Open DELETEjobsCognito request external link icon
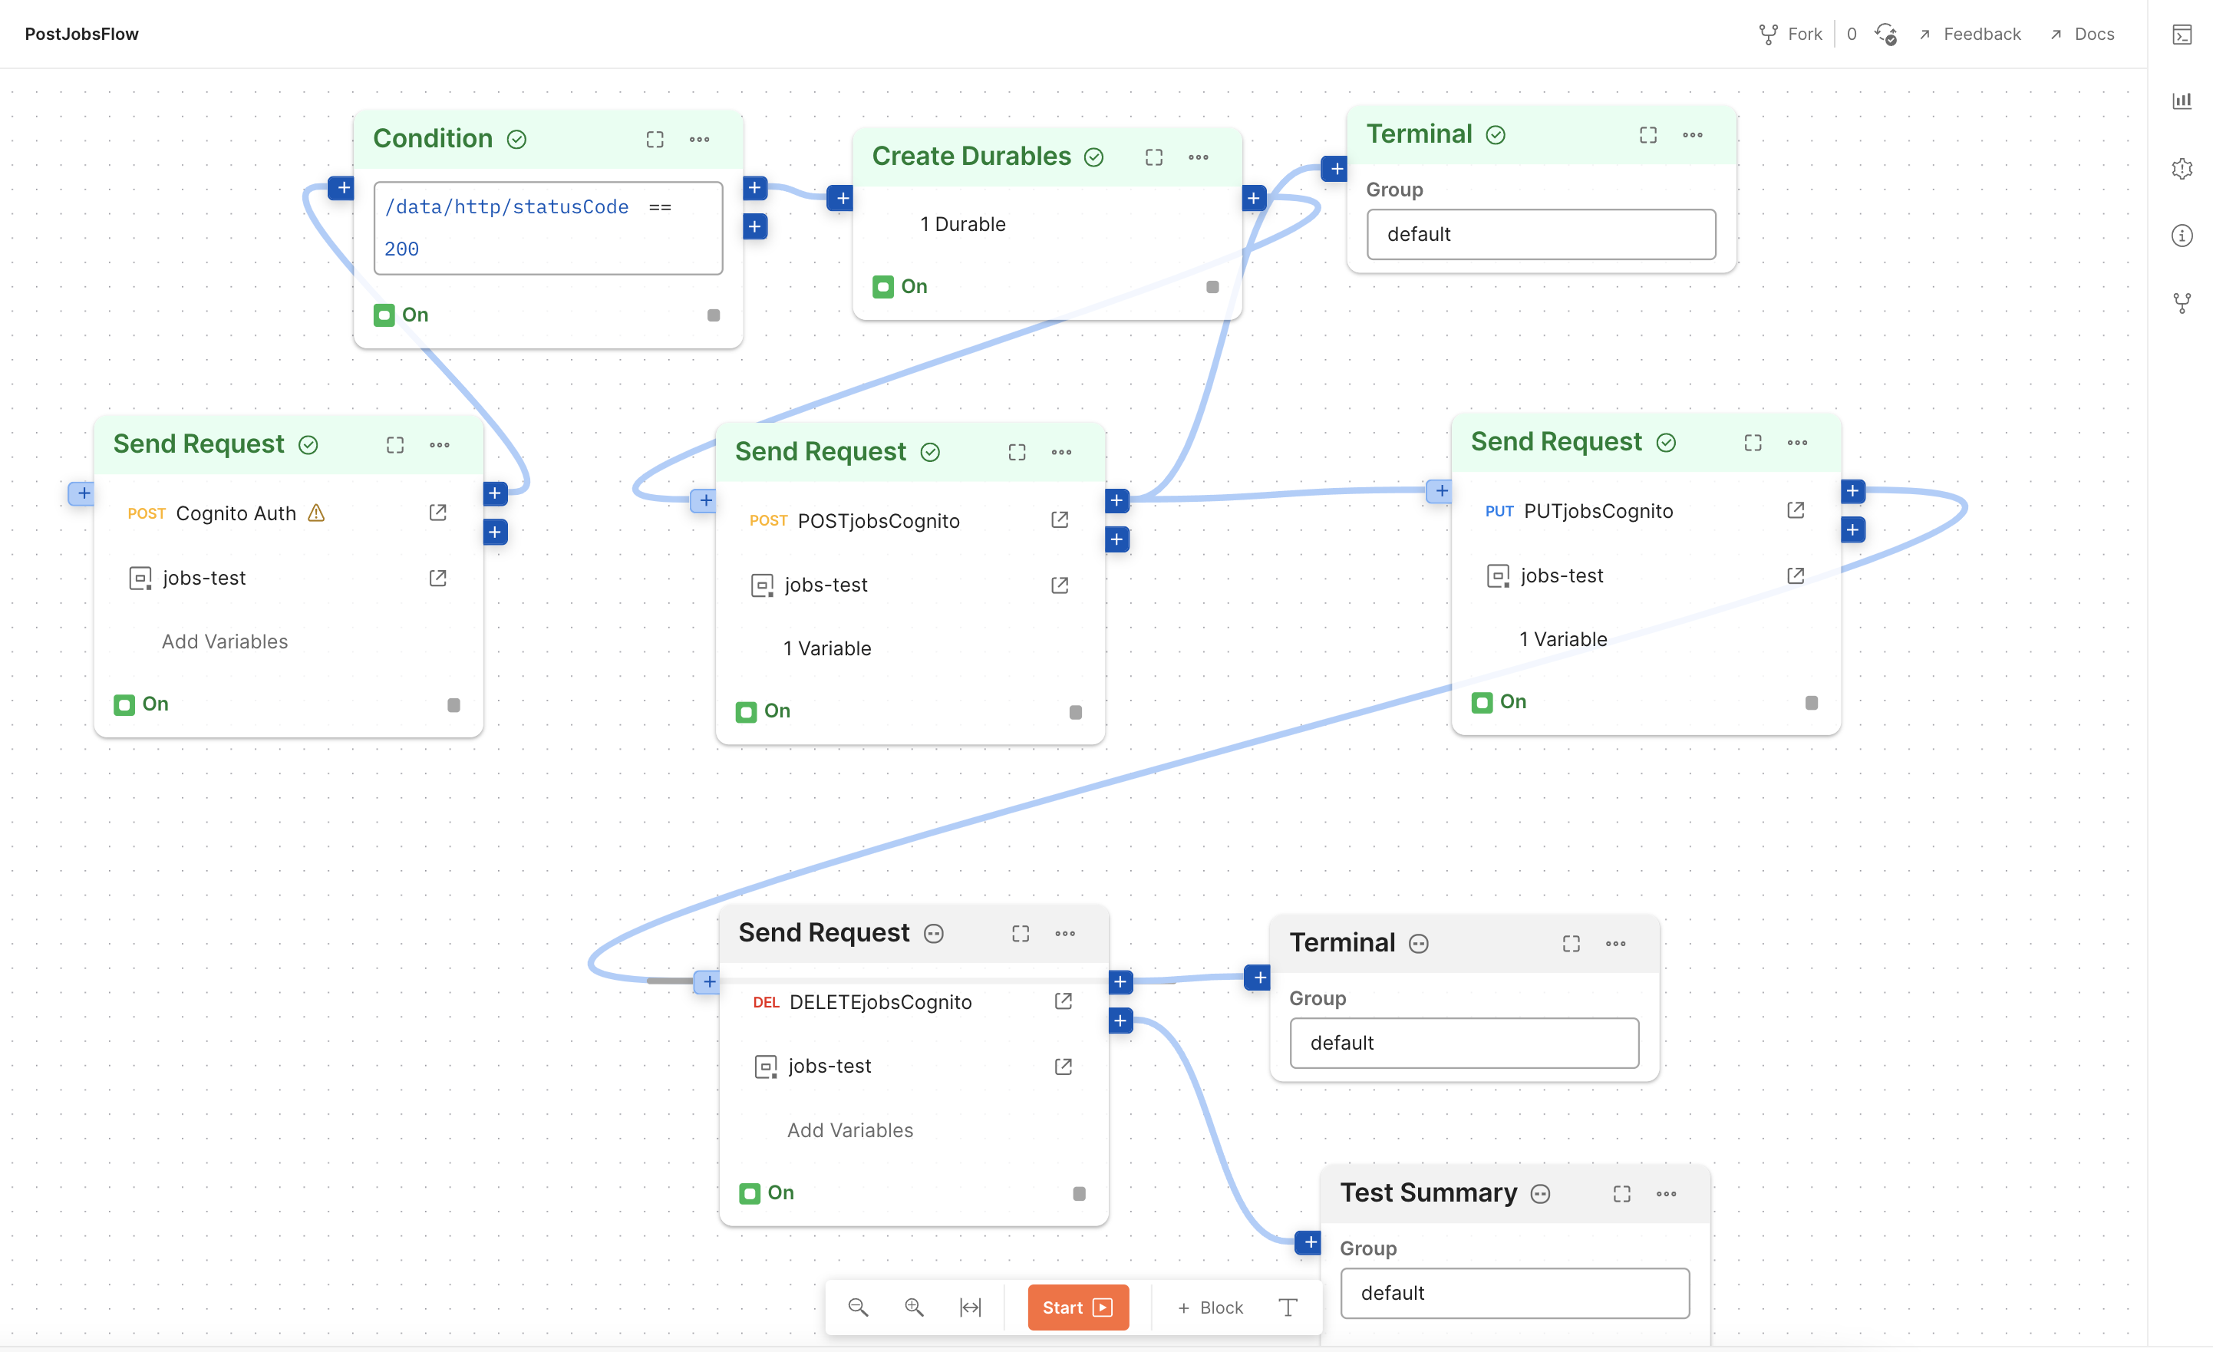This screenshot has width=2213, height=1352. tap(1063, 1001)
